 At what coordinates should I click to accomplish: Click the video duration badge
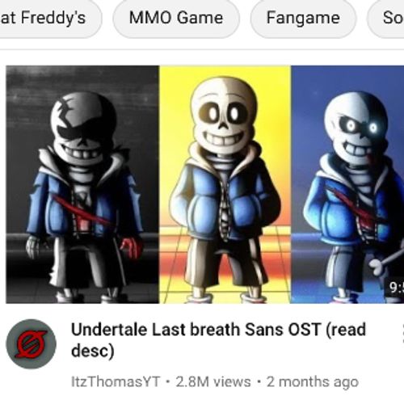click(394, 288)
